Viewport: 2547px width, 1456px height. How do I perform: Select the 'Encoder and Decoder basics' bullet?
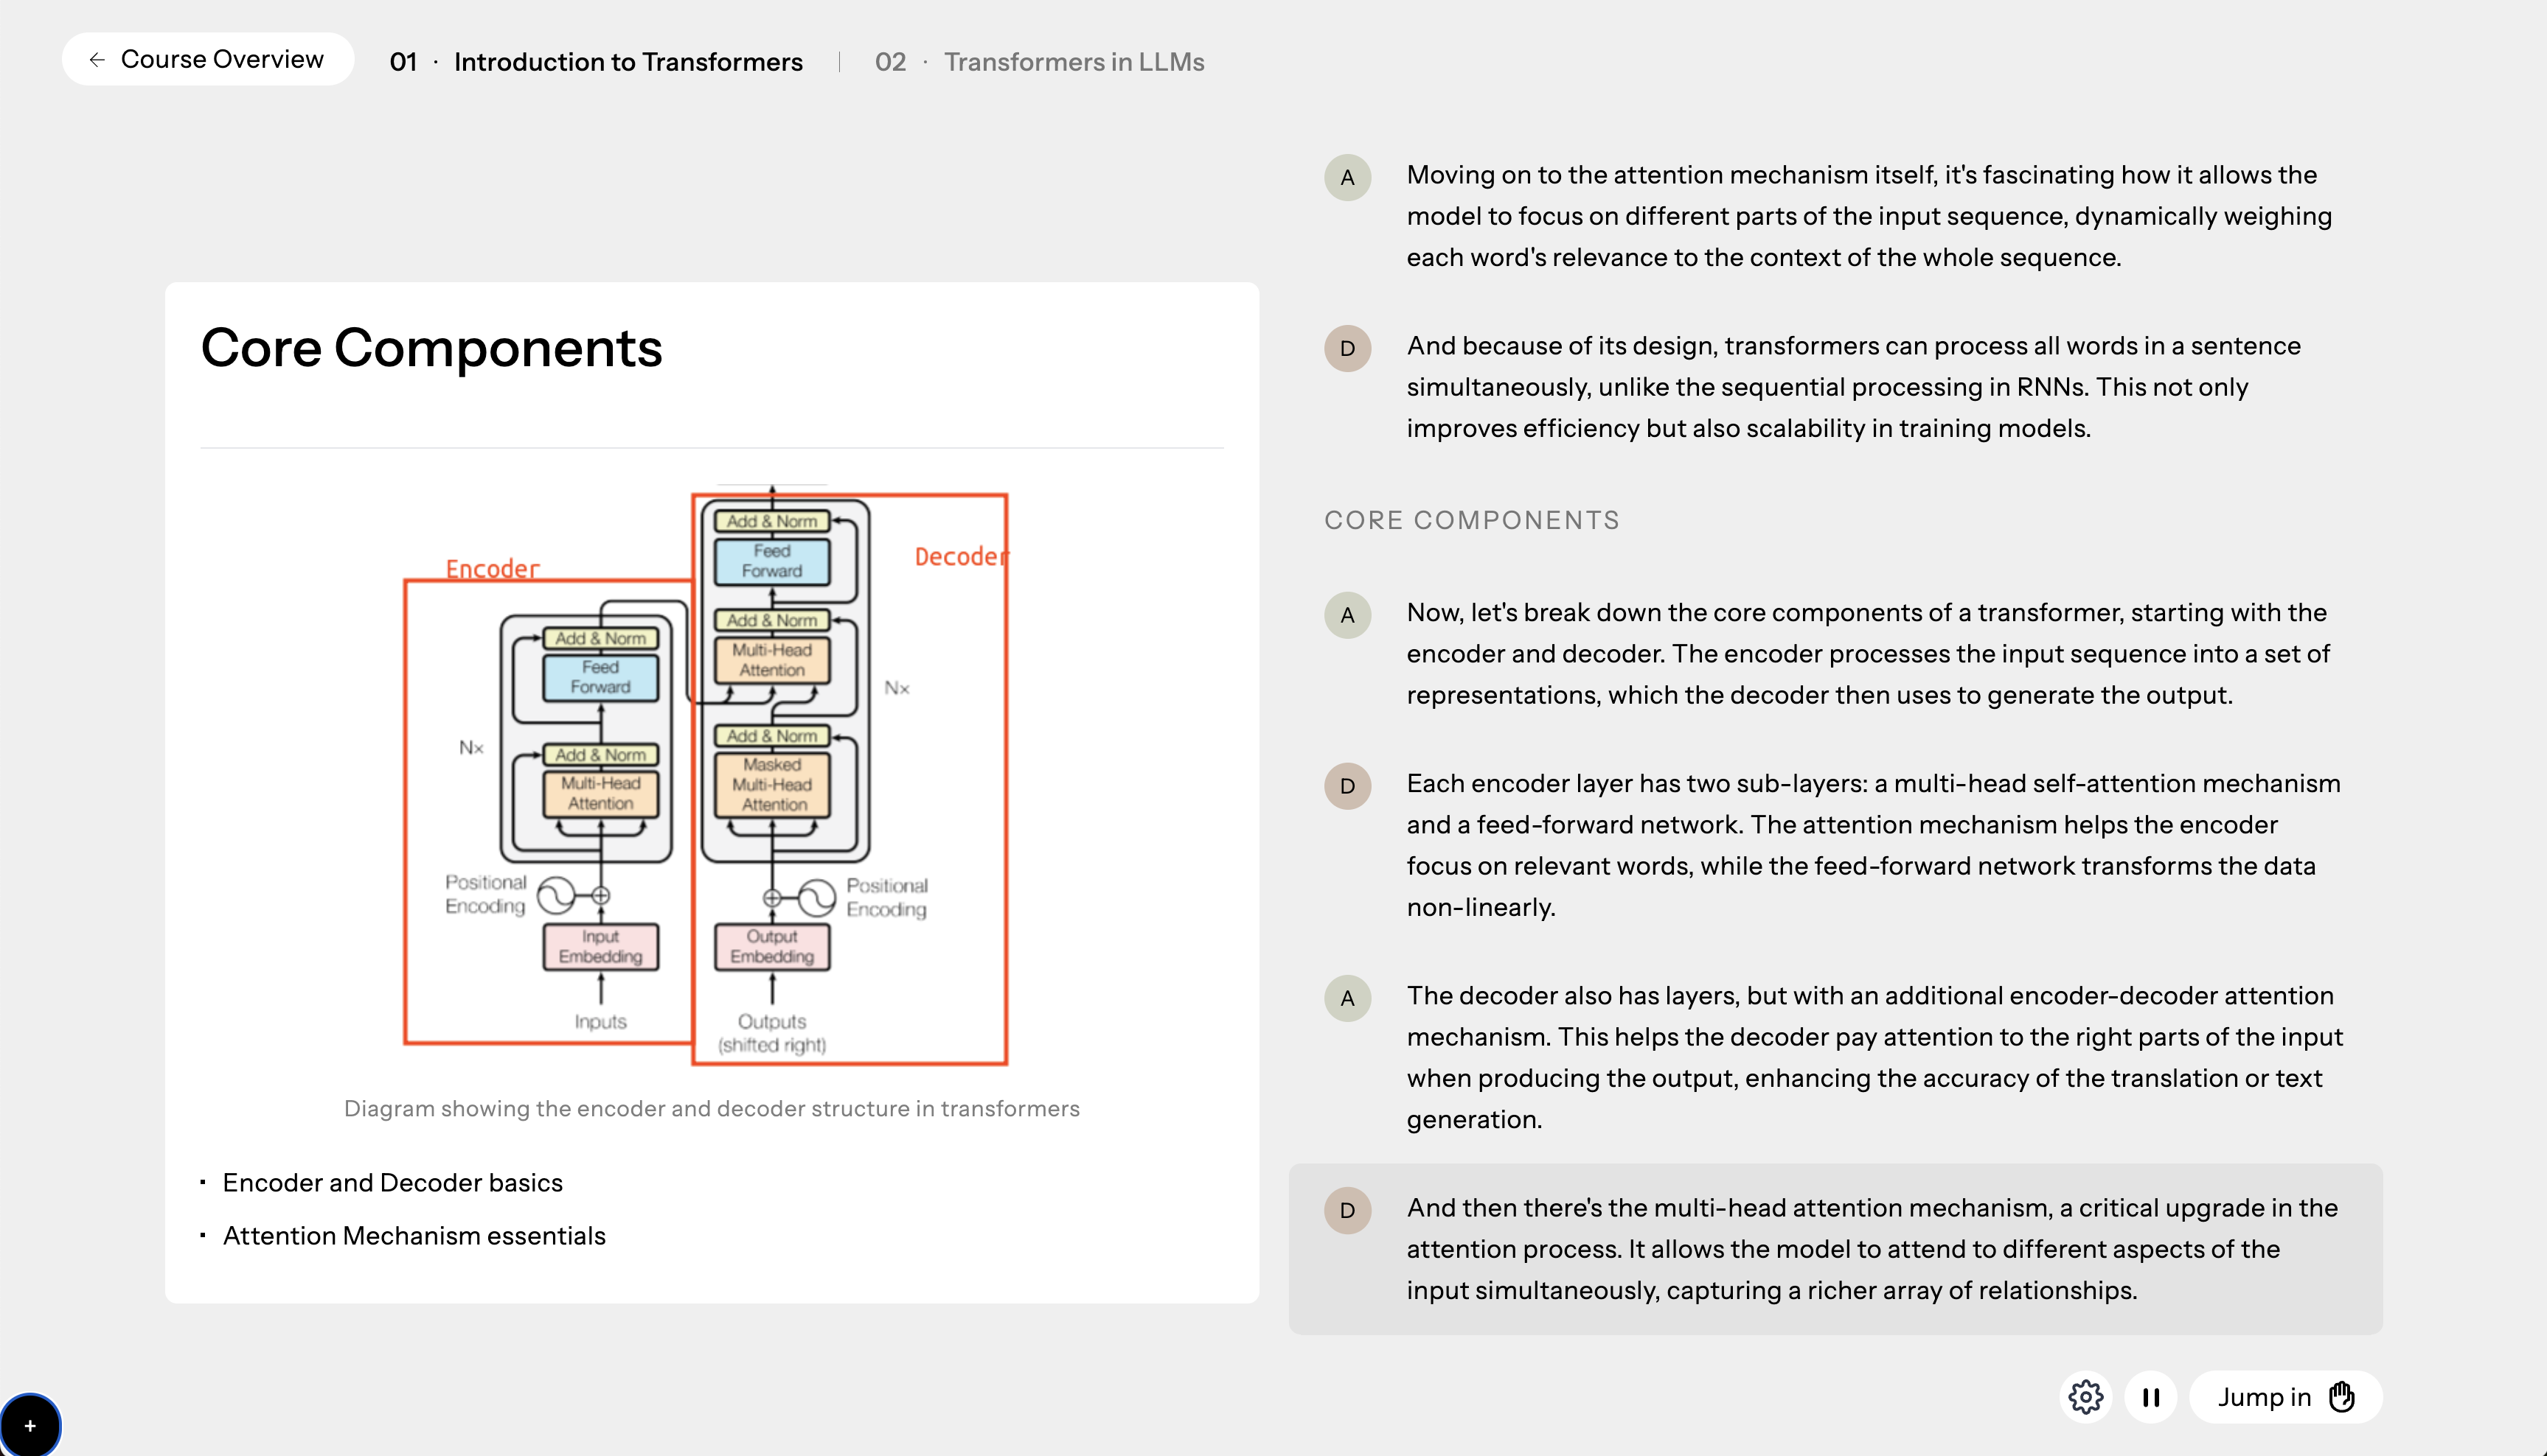point(392,1183)
